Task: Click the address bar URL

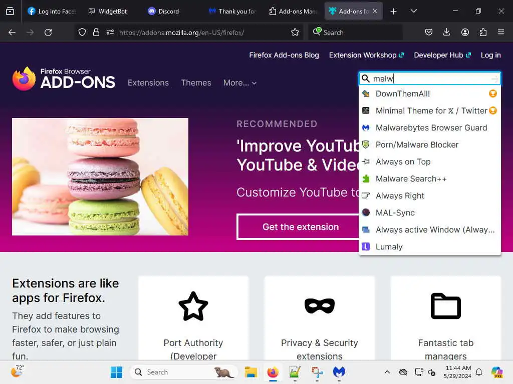Action: point(181,32)
